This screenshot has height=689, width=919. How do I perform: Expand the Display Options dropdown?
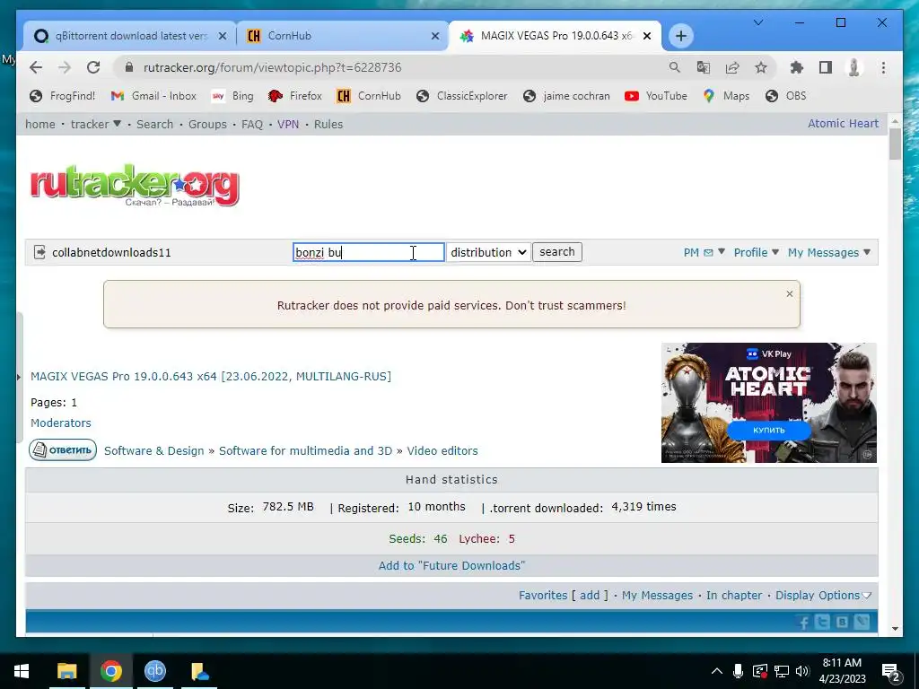pyautogui.click(x=823, y=596)
